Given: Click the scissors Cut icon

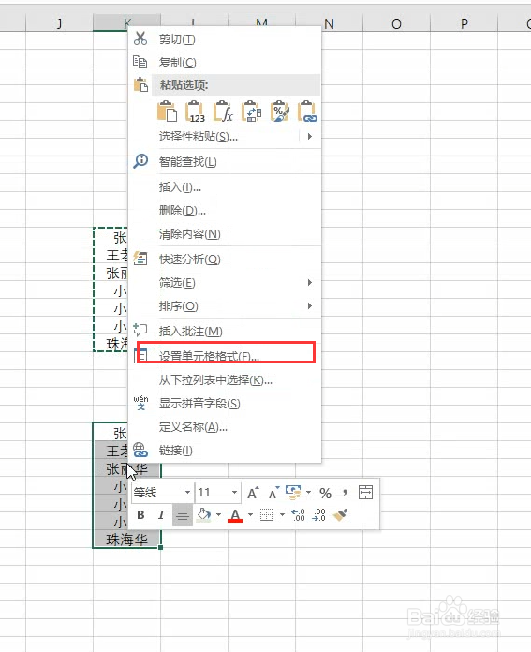Looking at the screenshot, I should (x=140, y=38).
